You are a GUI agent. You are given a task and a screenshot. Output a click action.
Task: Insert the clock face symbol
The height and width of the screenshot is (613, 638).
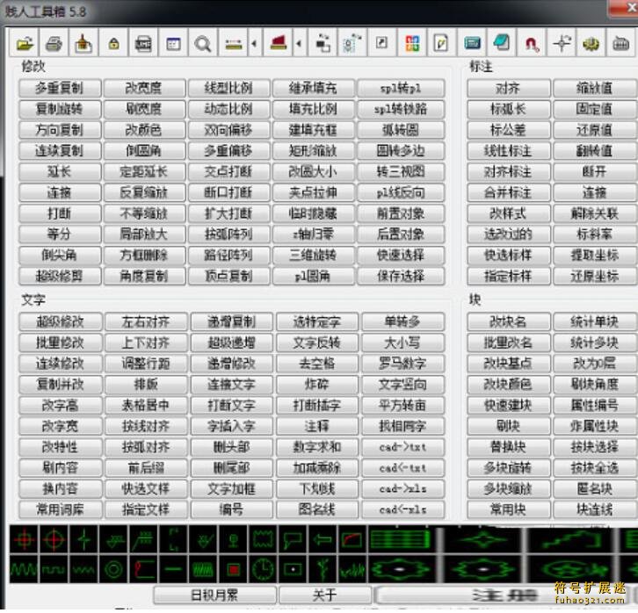coord(263,569)
